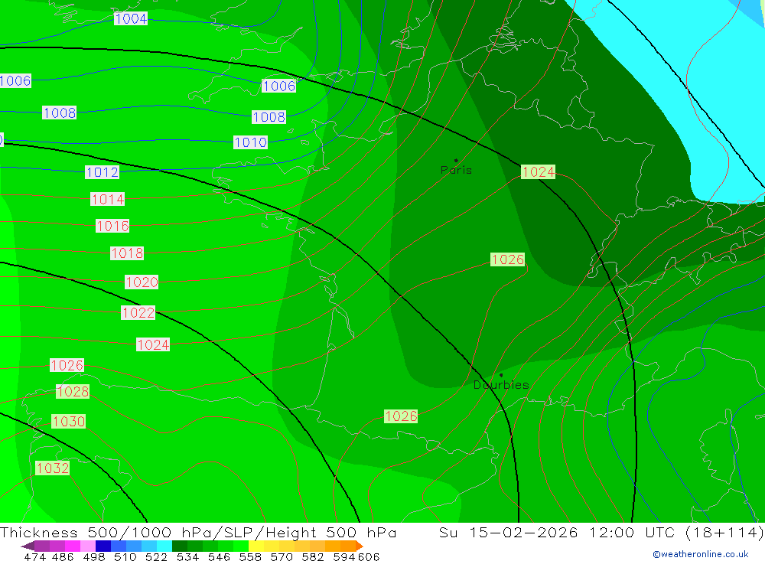The image size is (765, 561).
Task: Click the Dourbies location dot marker
Action: coord(501,375)
